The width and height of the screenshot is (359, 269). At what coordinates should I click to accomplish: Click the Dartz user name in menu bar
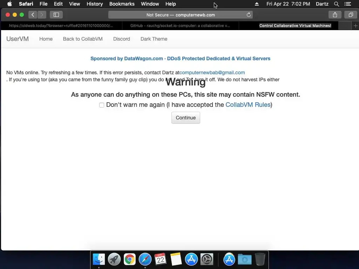click(322, 4)
